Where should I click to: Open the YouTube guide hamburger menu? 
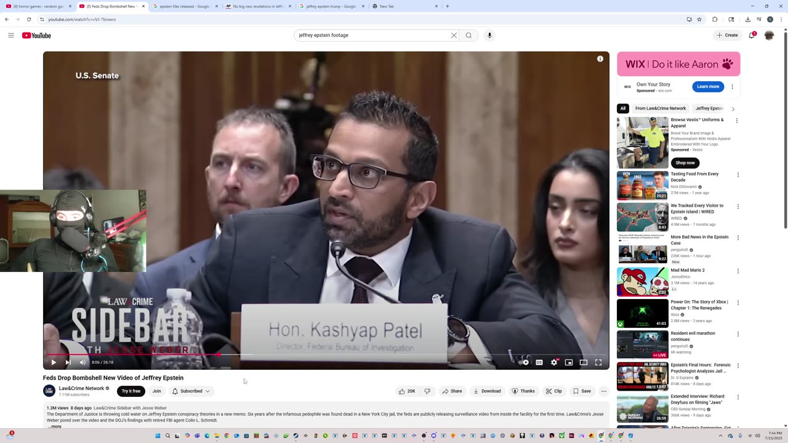pyautogui.click(x=10, y=35)
